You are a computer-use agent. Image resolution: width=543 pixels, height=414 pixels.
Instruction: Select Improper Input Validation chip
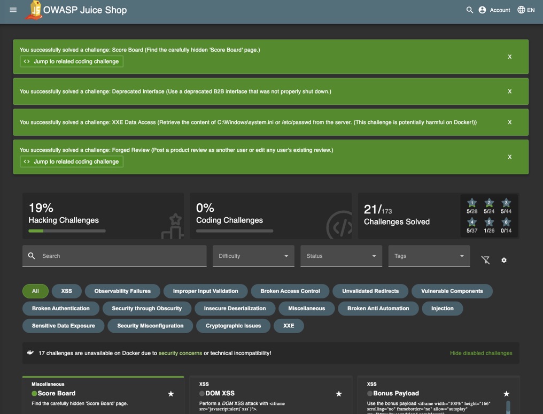coord(205,291)
